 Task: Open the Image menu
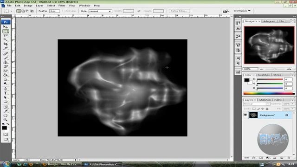tap(28, 6)
